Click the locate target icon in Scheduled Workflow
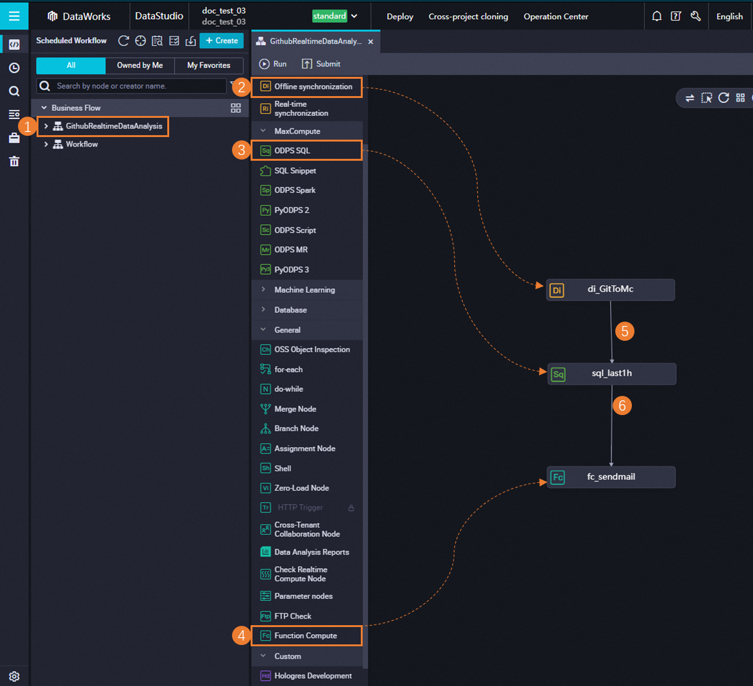Viewport: 753px width, 686px height. point(140,41)
